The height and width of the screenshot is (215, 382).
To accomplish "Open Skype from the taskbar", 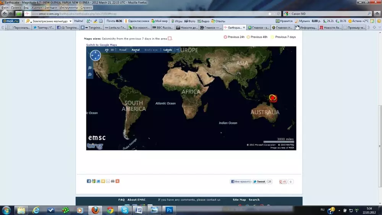I will tap(125, 210).
